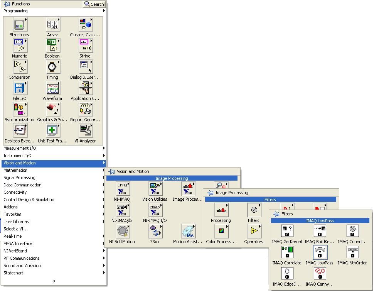Open the NI-IMAQ I/O subpalette icon
The height and width of the screenshot is (291, 374).
(155, 210)
